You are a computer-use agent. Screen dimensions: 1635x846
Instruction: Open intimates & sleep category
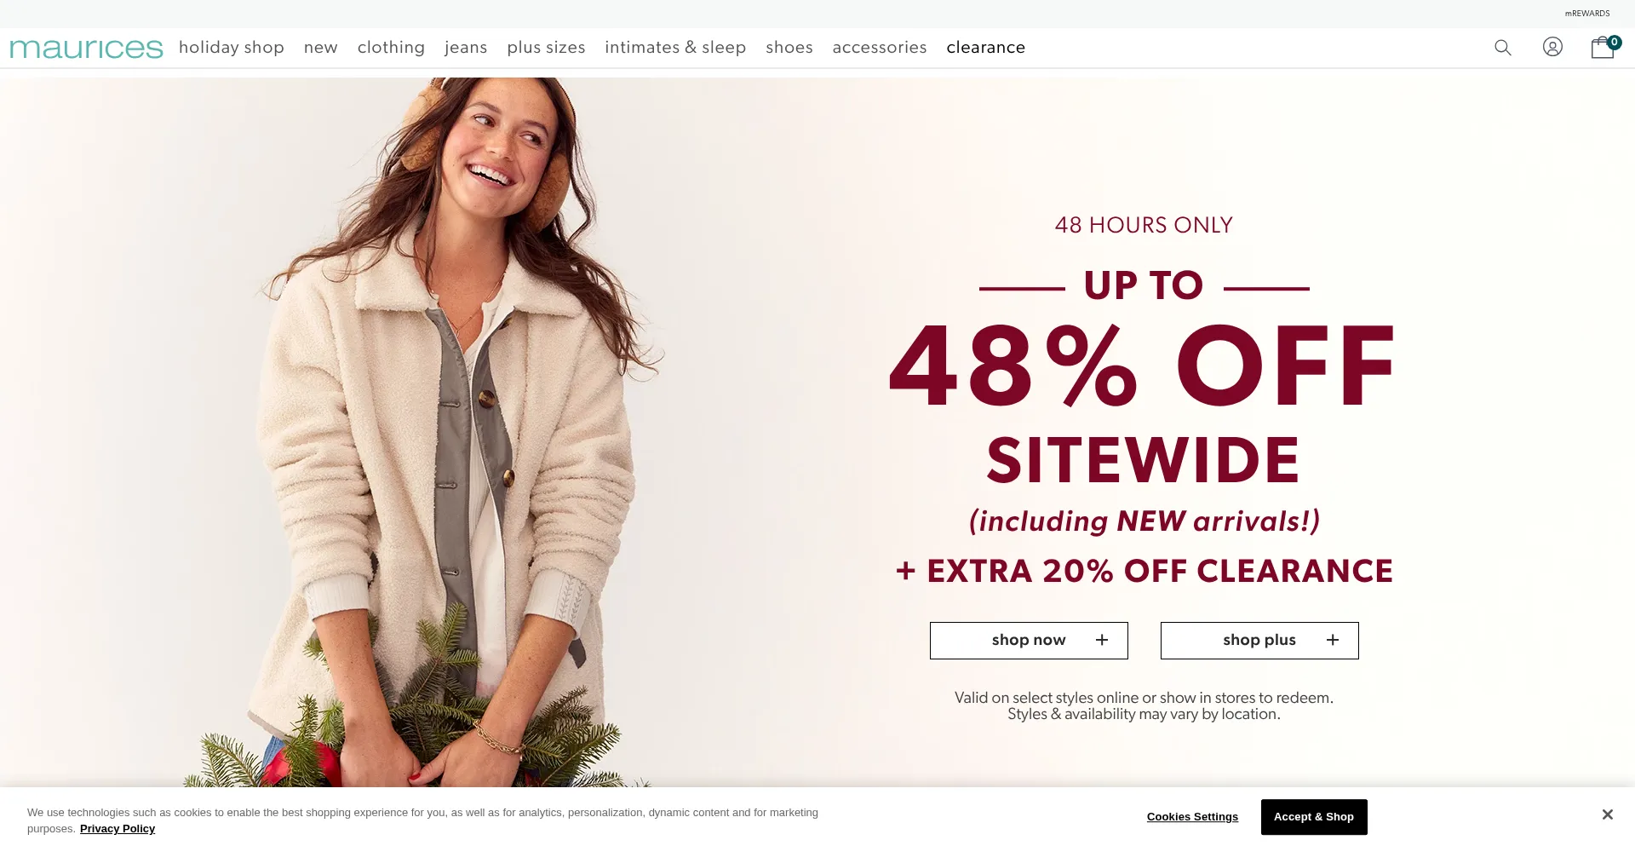point(675,48)
